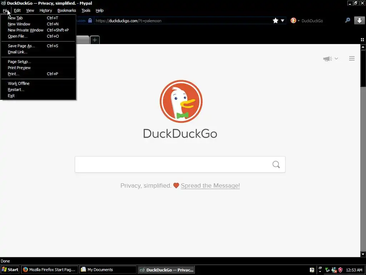Choose Print... in the File menu
Image resolution: width=366 pixels, height=275 pixels.
[x=38, y=74]
